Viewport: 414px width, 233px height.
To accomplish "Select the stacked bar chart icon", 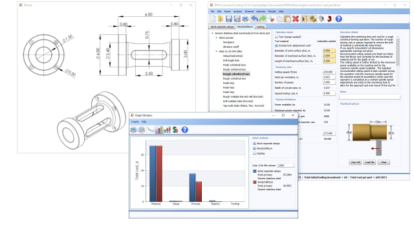I will pos(167,129).
